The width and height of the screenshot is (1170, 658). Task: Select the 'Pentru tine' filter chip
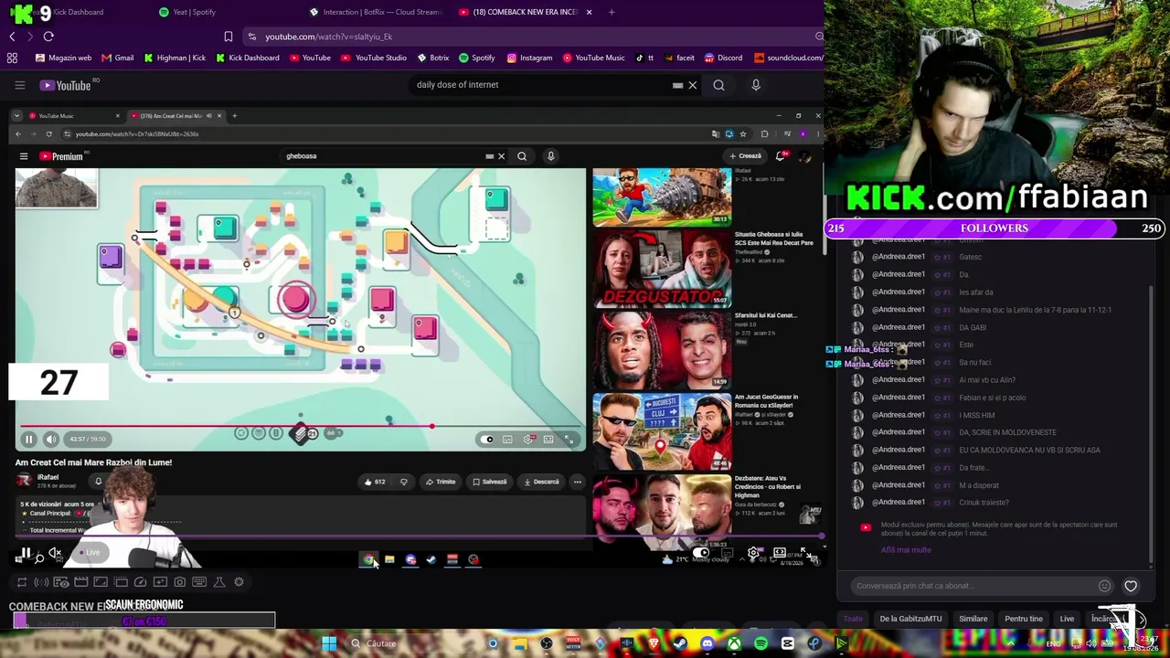coord(1024,619)
